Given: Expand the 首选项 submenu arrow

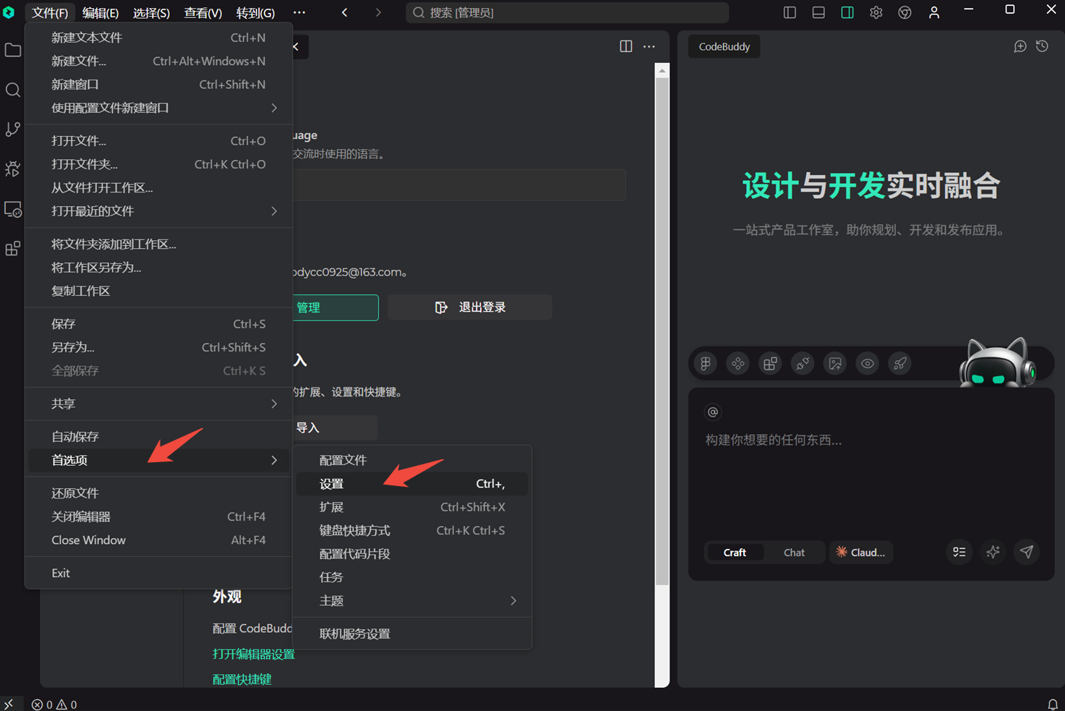Looking at the screenshot, I should [x=274, y=460].
